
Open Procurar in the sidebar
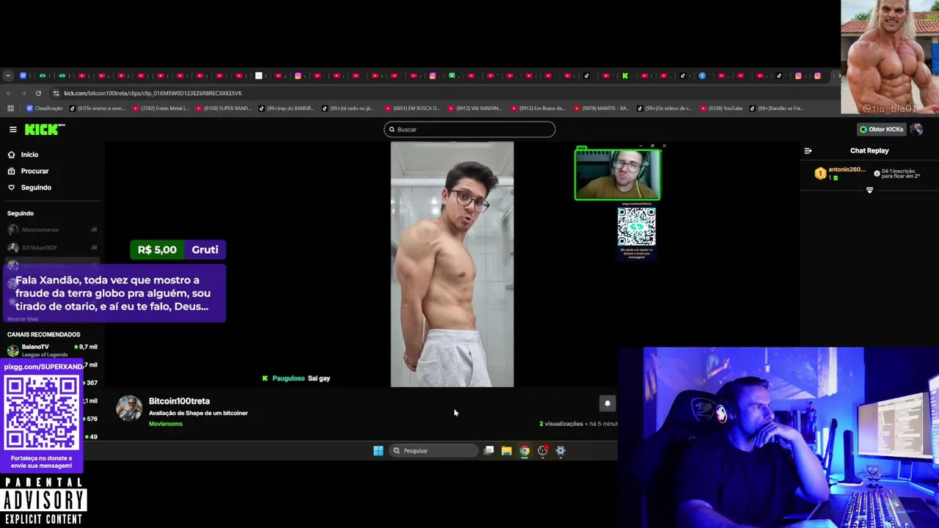pyautogui.click(x=34, y=171)
